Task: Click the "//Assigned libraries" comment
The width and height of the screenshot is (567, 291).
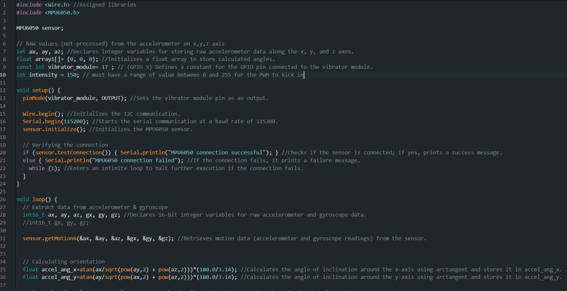Action: tap(105, 5)
